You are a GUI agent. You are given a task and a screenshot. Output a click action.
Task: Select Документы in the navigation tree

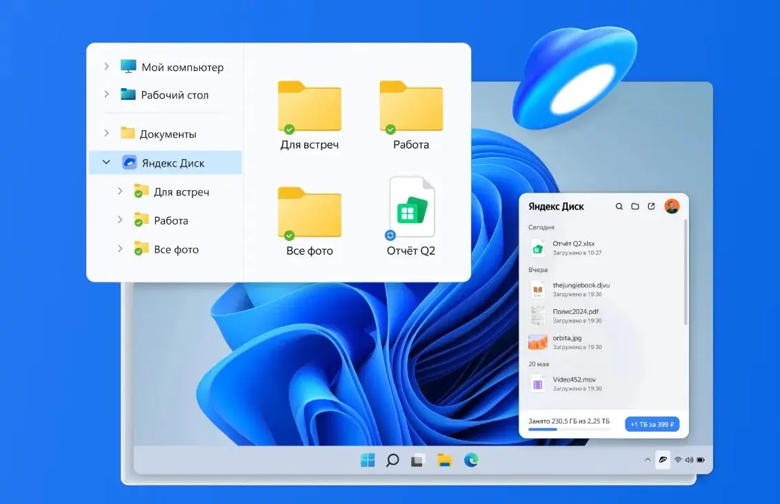(168, 134)
